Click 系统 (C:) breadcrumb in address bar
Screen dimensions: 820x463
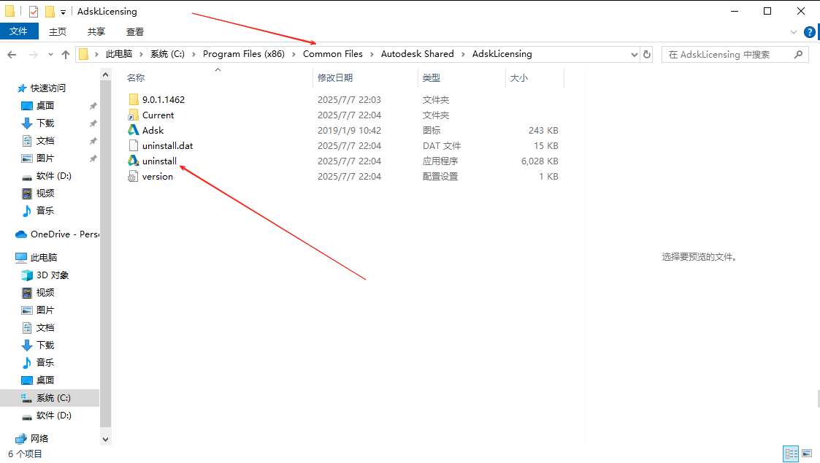pyautogui.click(x=167, y=54)
